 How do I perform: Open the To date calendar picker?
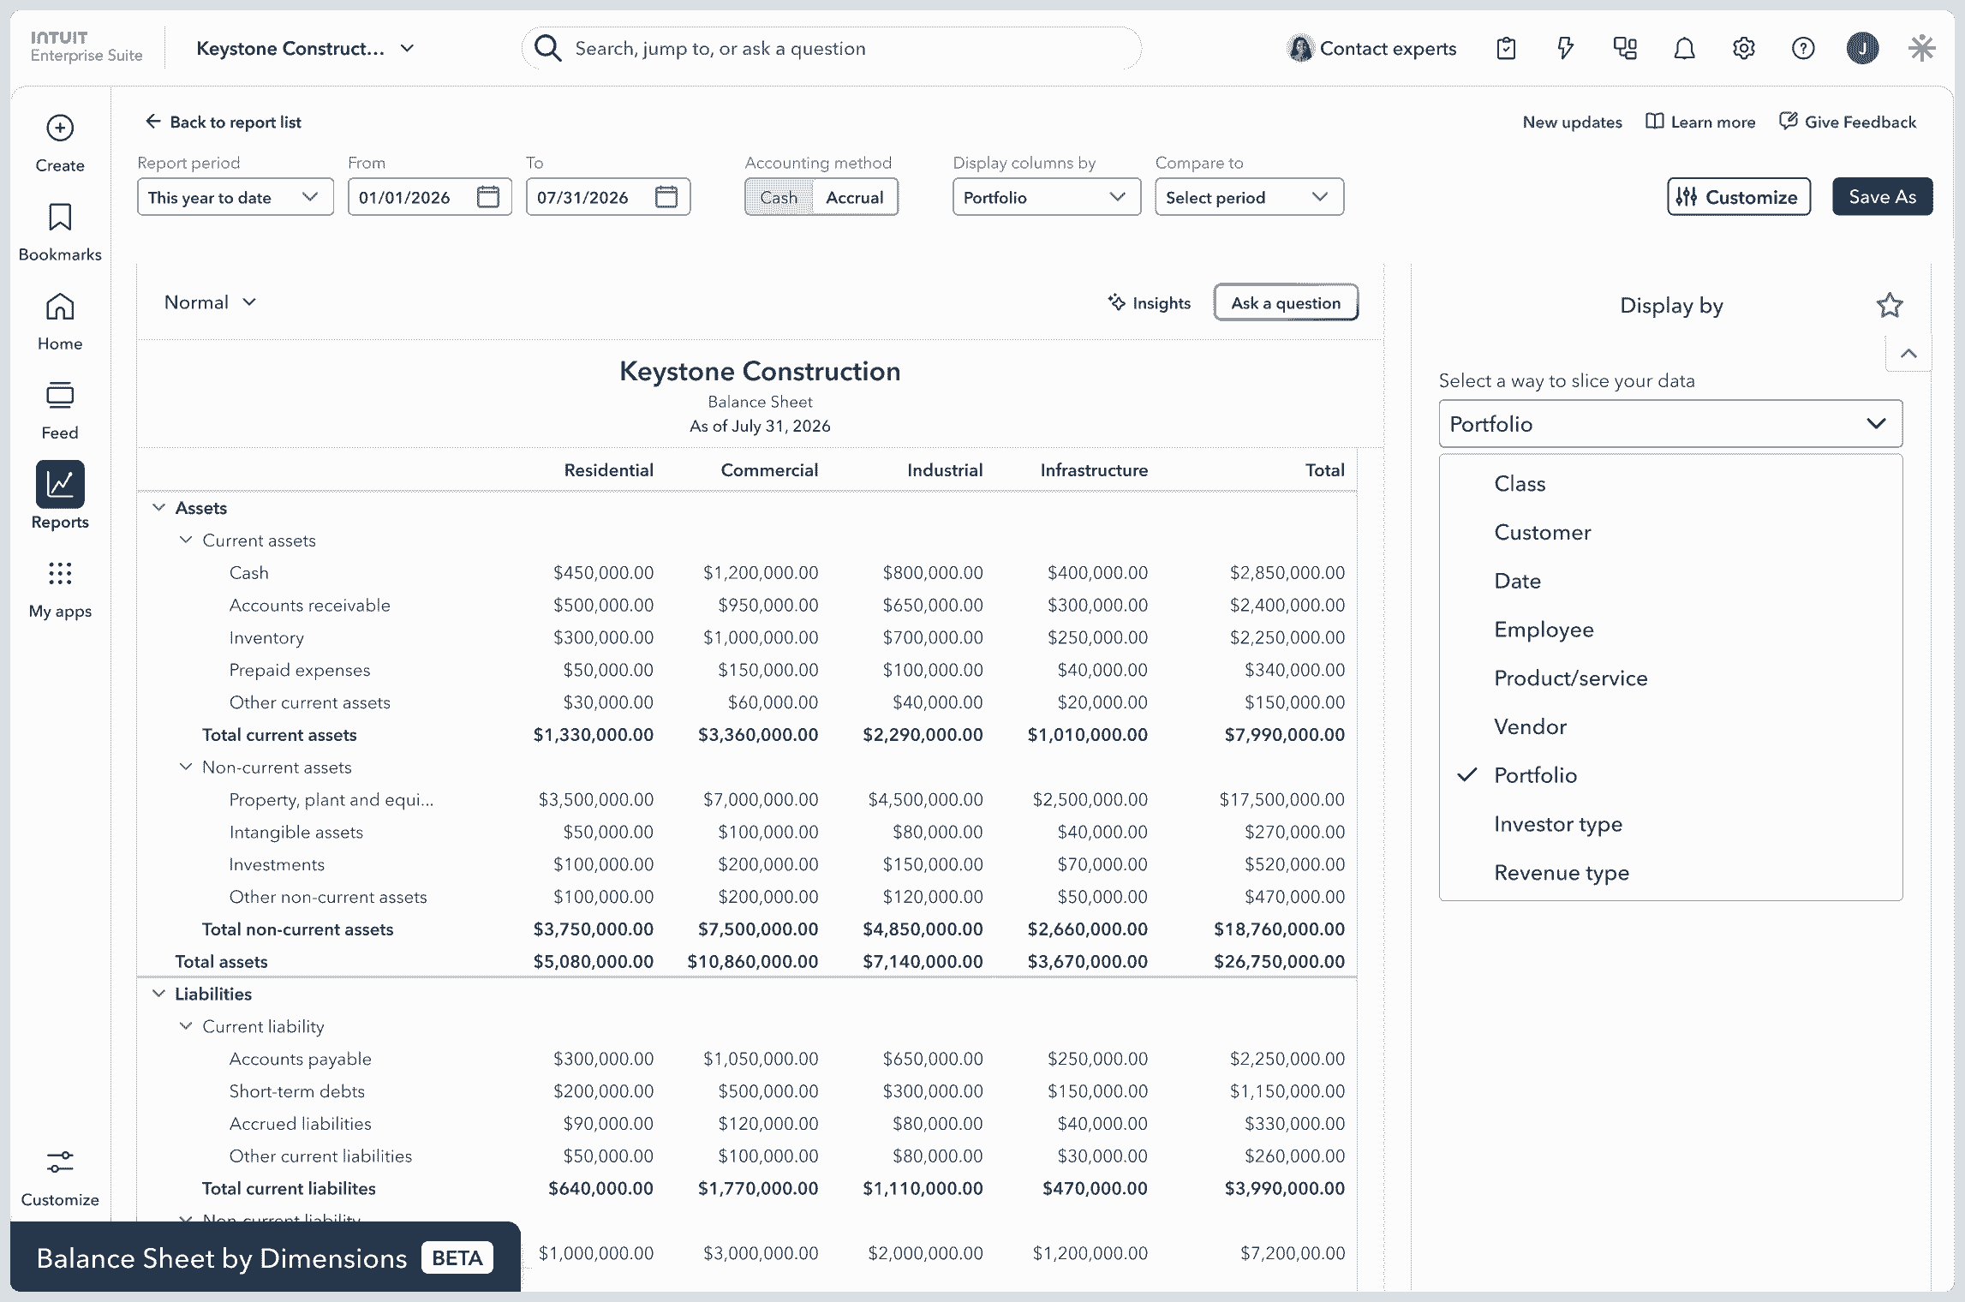click(666, 197)
